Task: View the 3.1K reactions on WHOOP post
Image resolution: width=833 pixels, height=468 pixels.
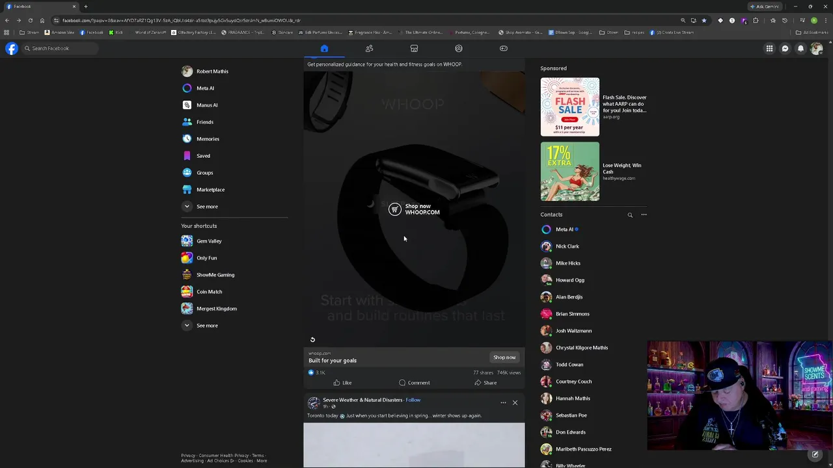Action: click(316, 372)
